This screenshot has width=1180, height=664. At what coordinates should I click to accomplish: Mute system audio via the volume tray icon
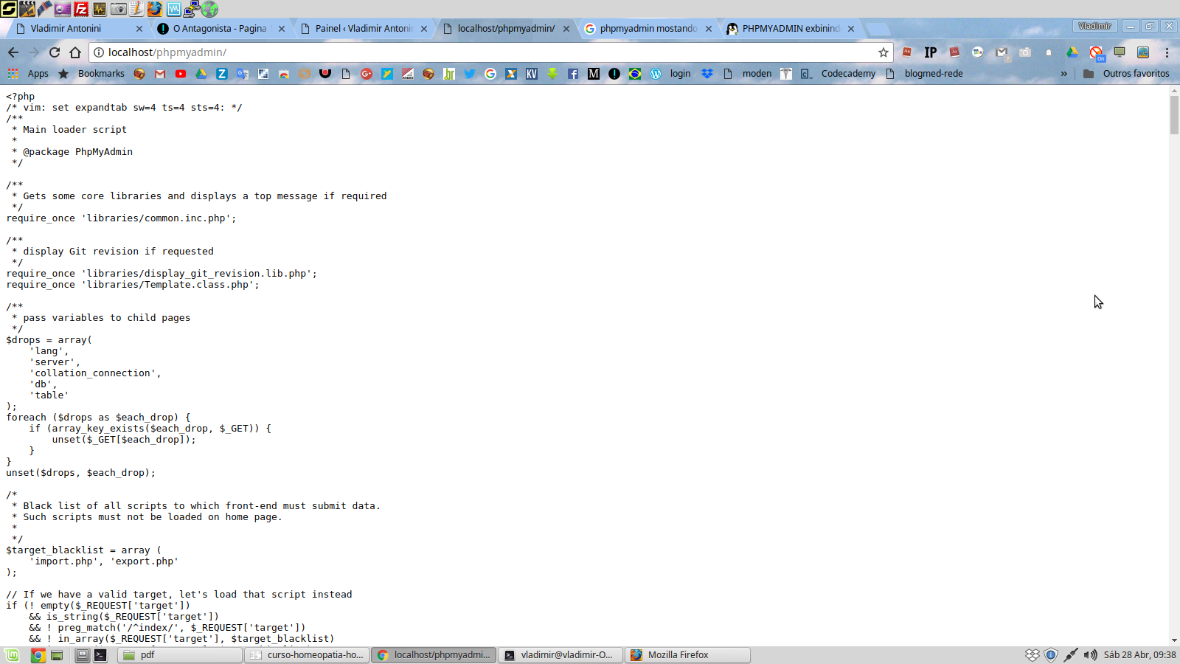pos(1091,654)
